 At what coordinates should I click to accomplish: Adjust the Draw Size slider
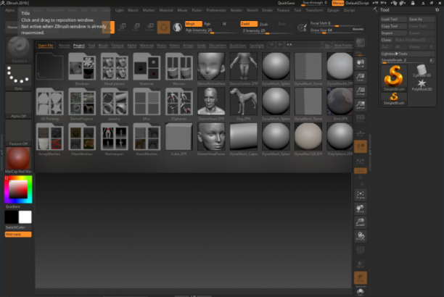pyautogui.click(x=337, y=30)
